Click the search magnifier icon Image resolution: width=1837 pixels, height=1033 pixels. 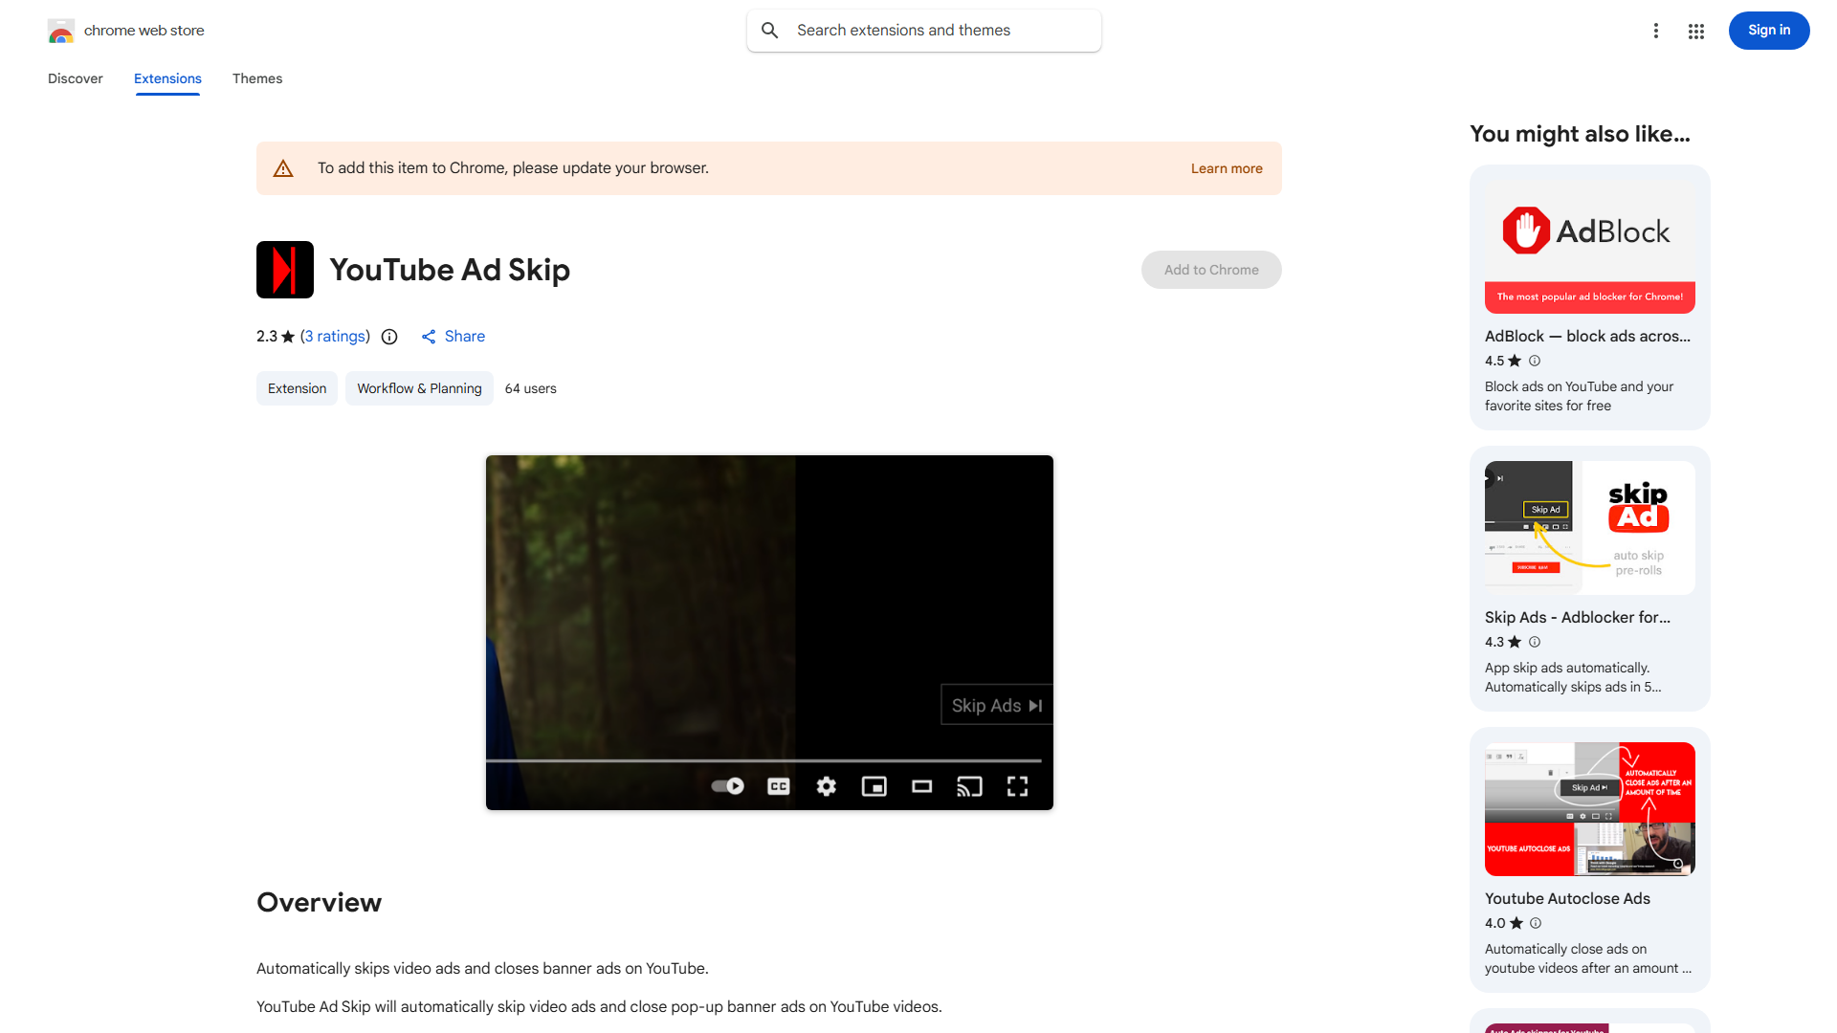[x=769, y=30]
